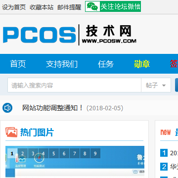Click the 热门图片 heading
The image size is (178, 178).
click(x=37, y=133)
